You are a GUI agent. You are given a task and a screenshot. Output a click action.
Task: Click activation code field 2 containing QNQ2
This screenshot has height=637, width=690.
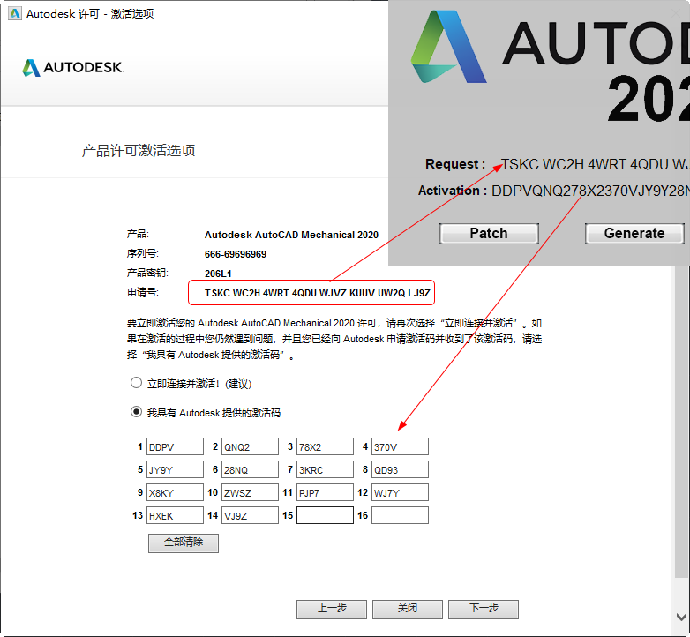(250, 446)
